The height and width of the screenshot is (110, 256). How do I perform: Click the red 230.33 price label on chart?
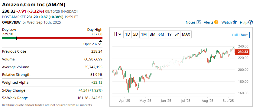click(x=242, y=52)
